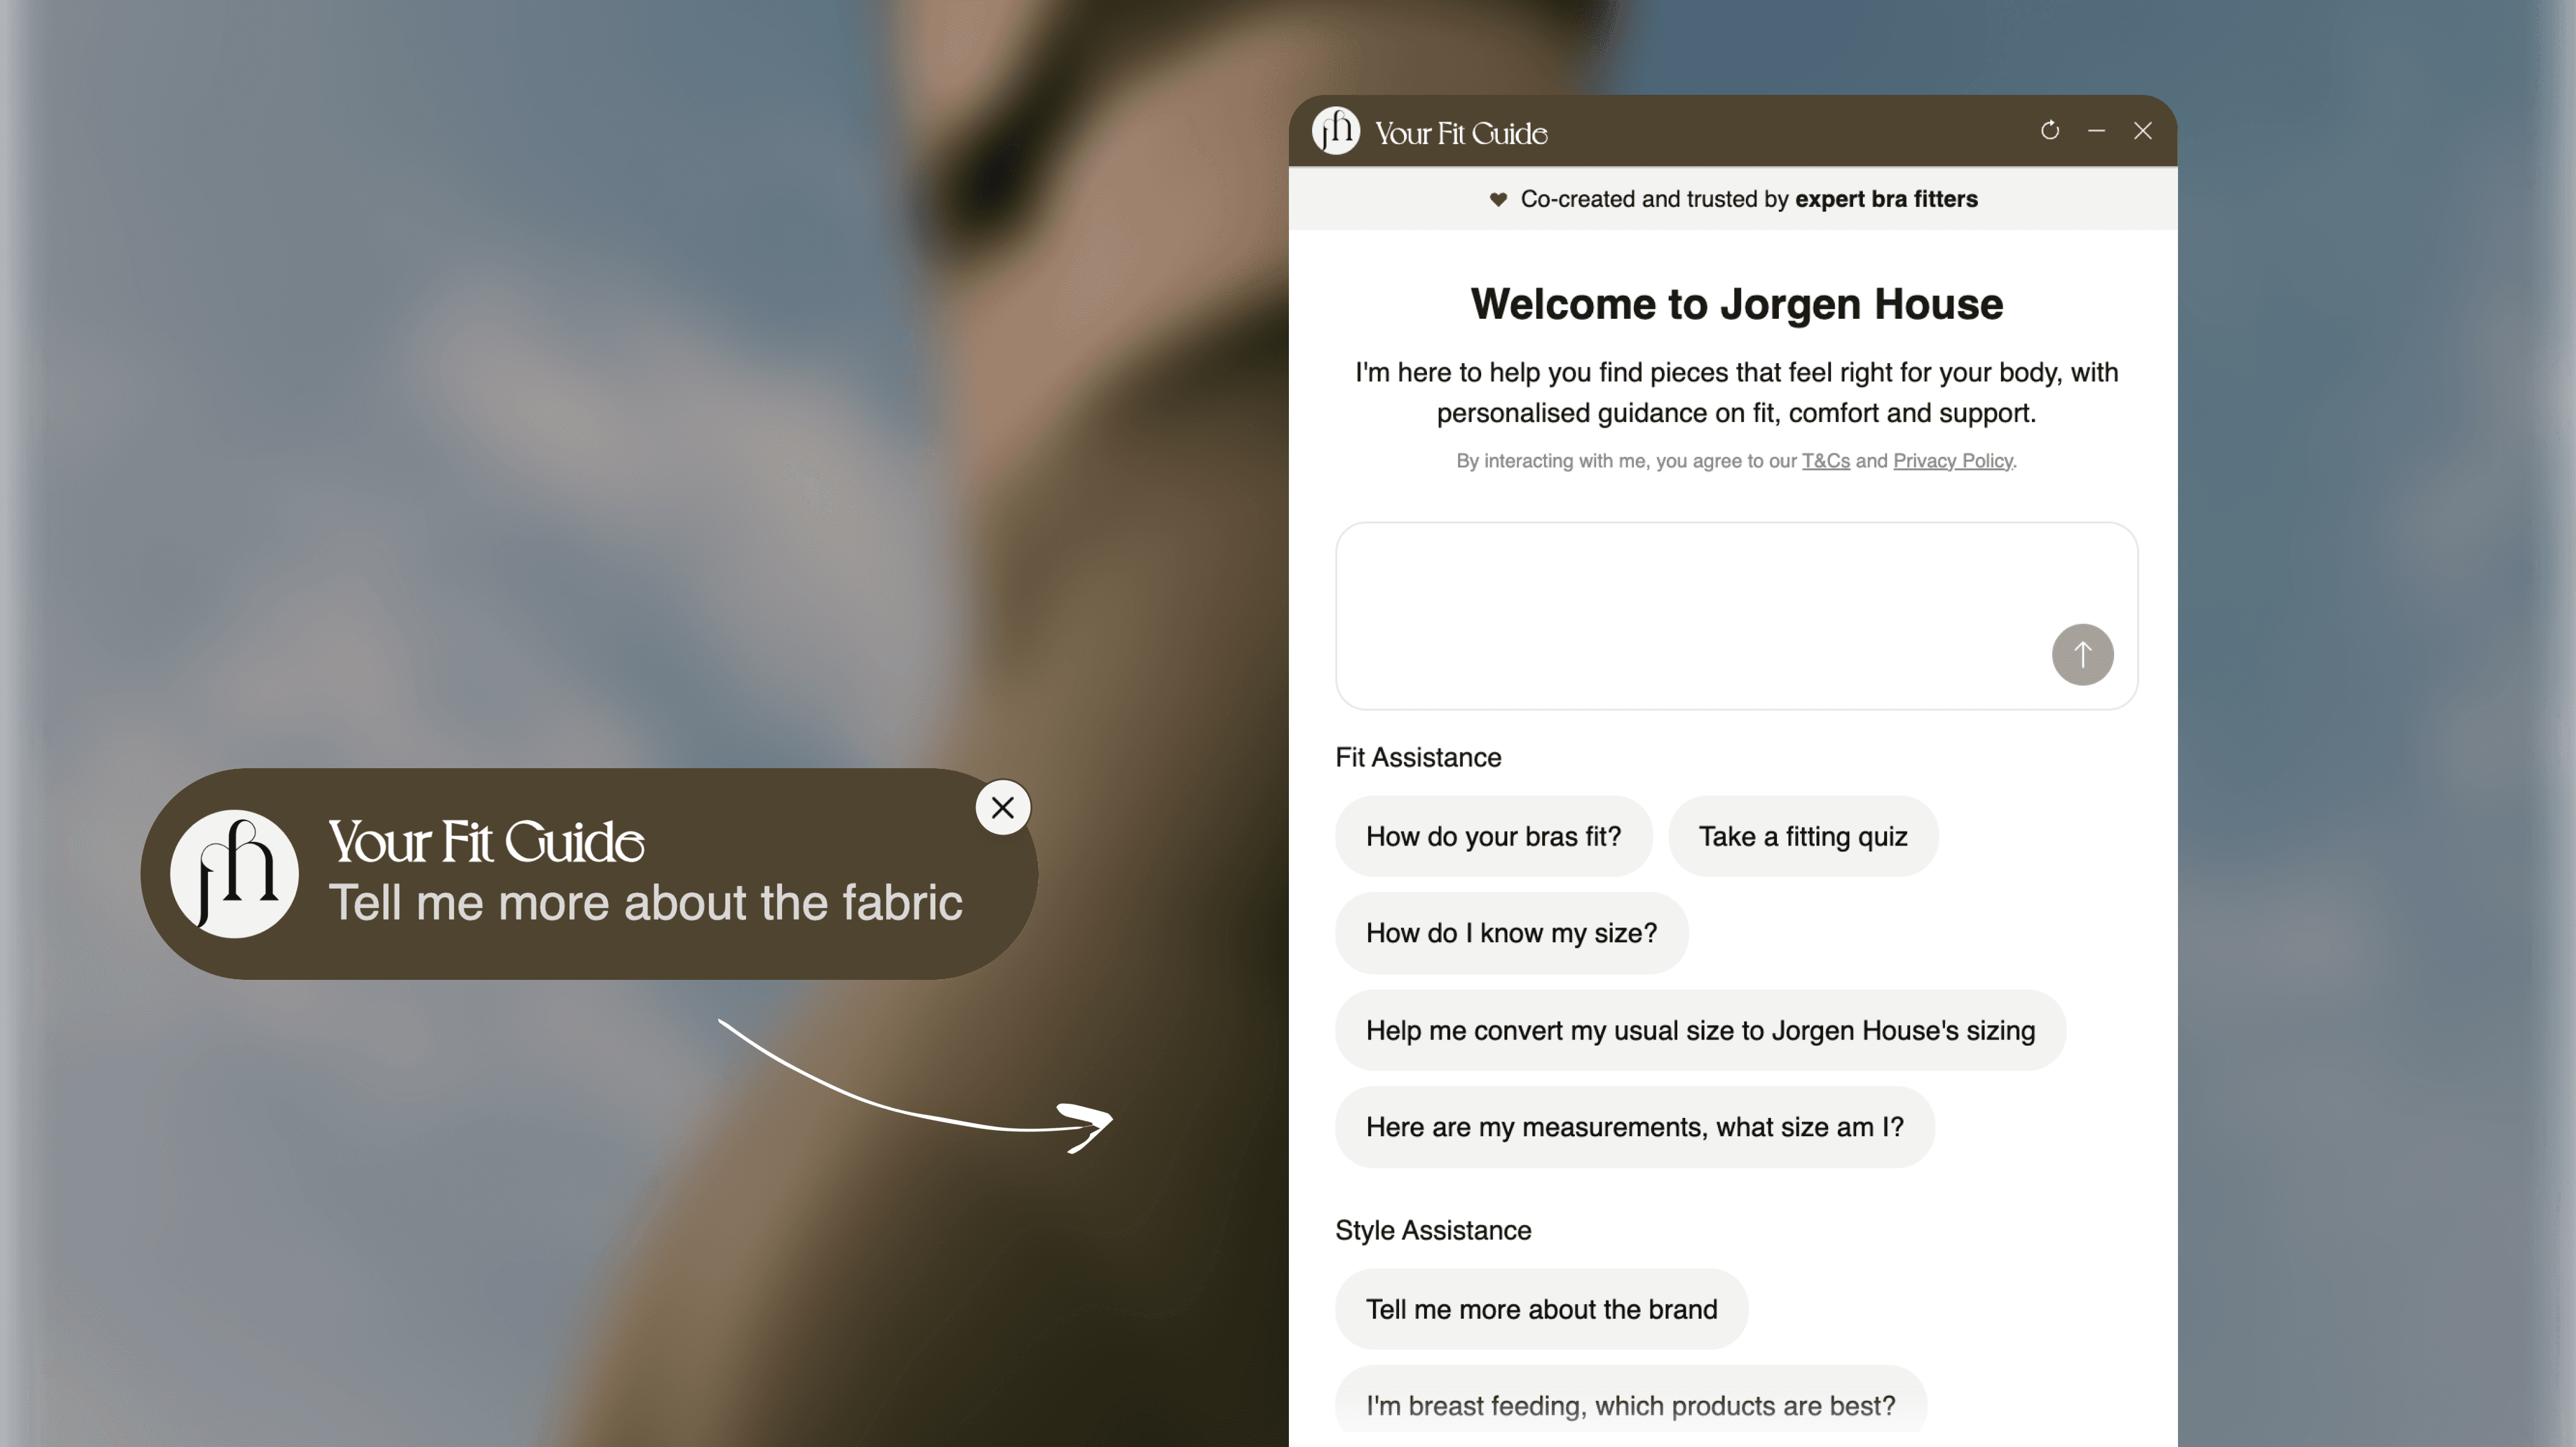
Task: Focus the chat message input box
Action: tap(1736, 616)
